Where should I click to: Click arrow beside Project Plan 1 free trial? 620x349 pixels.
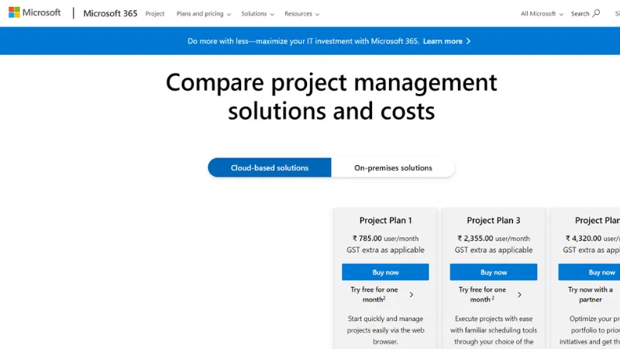tap(411, 295)
